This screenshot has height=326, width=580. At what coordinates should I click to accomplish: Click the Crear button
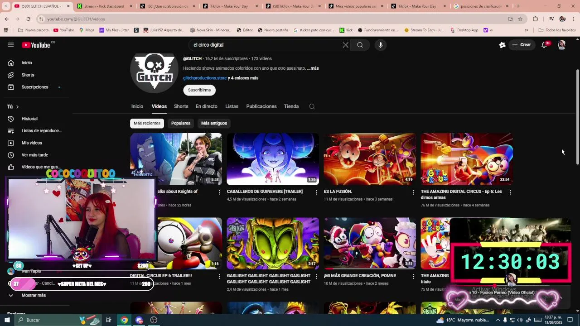[x=522, y=45]
